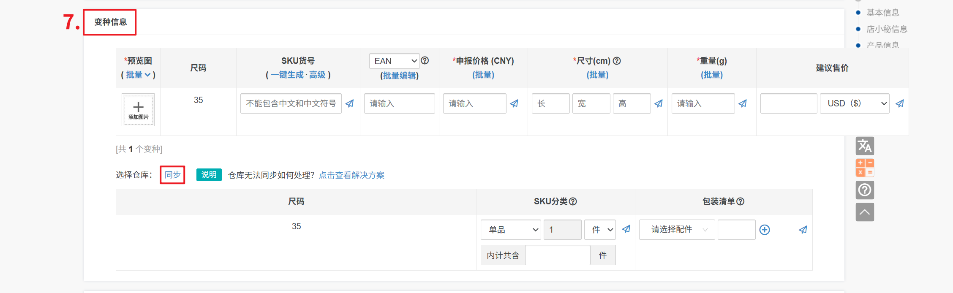Open the EAN code type dropdown
The height and width of the screenshot is (293, 953).
[395, 61]
